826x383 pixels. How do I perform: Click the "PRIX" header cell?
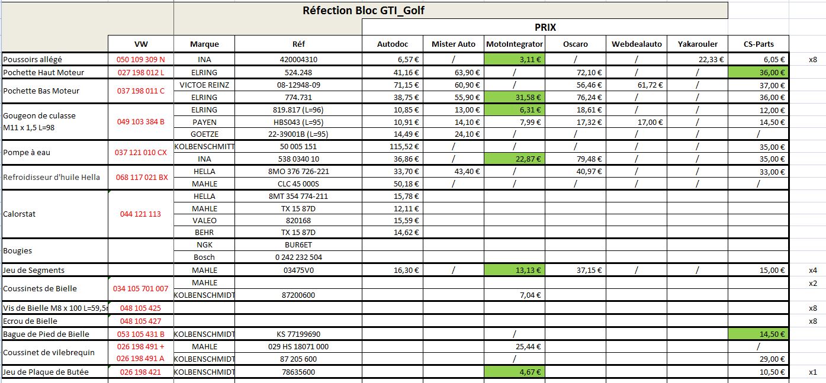pyautogui.click(x=545, y=27)
